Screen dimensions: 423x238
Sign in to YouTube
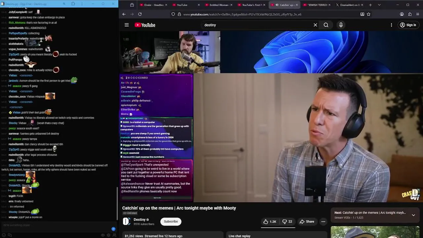(x=408, y=25)
